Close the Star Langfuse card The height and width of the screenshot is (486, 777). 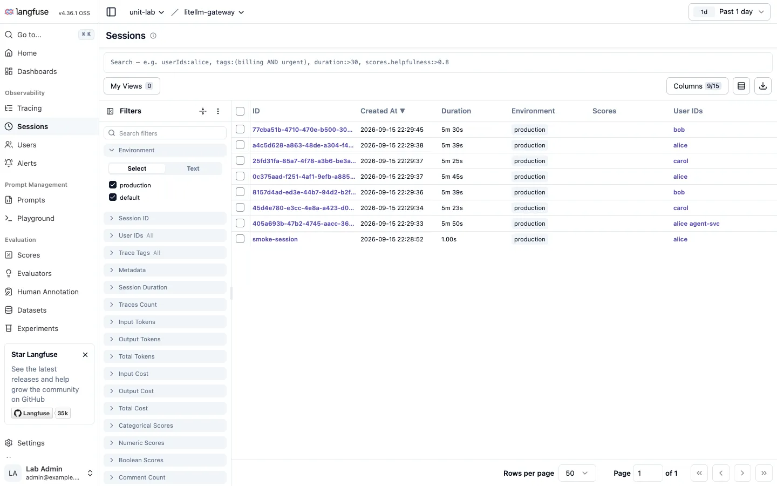[85, 355]
